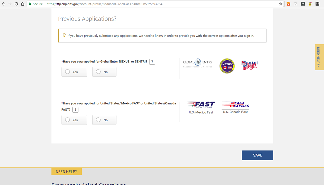Click the yellow lock extension icon
The width and height of the screenshot is (324, 185).
310,4
